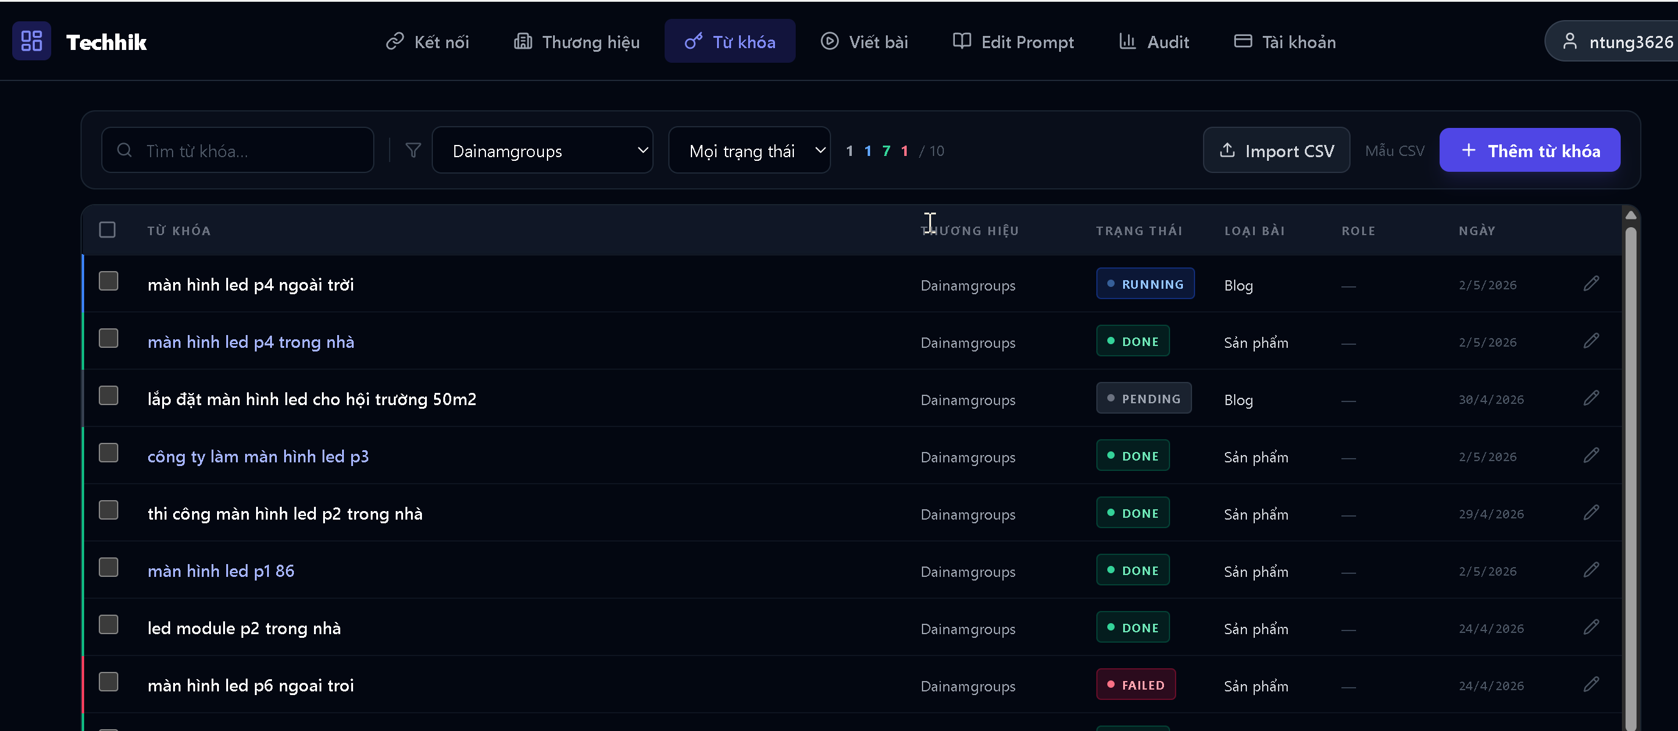The image size is (1678, 731).
Task: Switch to the Audit tab
Action: pos(1154,41)
